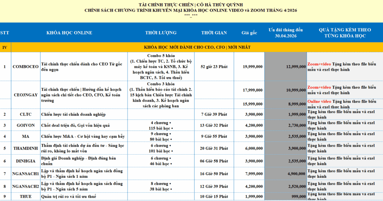The width and height of the screenshot is (383, 201).
Task: Select the '52 giờ 23 Phút' duration cell
Action: pyautogui.click(x=214, y=67)
